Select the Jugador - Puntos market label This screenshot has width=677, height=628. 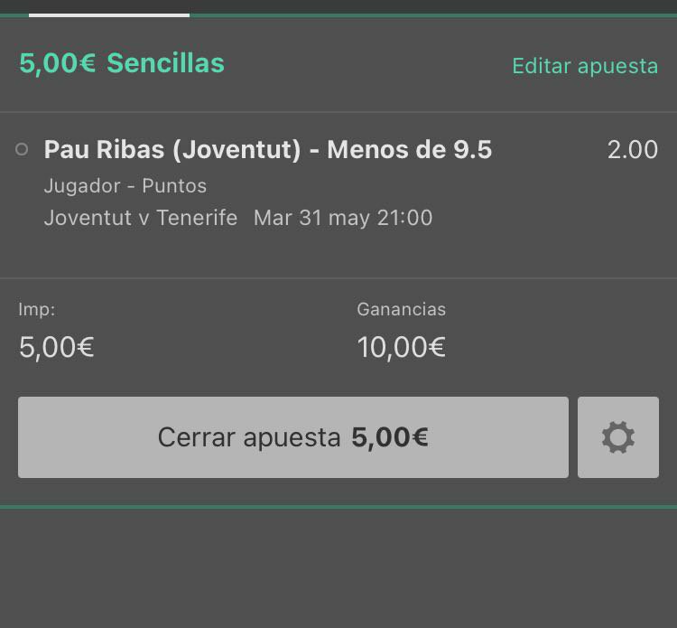pos(125,186)
